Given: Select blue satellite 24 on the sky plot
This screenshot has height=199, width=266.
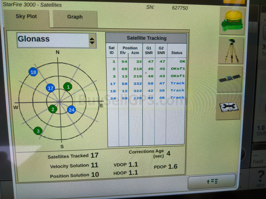Looking at the screenshot, I should pos(71,110).
